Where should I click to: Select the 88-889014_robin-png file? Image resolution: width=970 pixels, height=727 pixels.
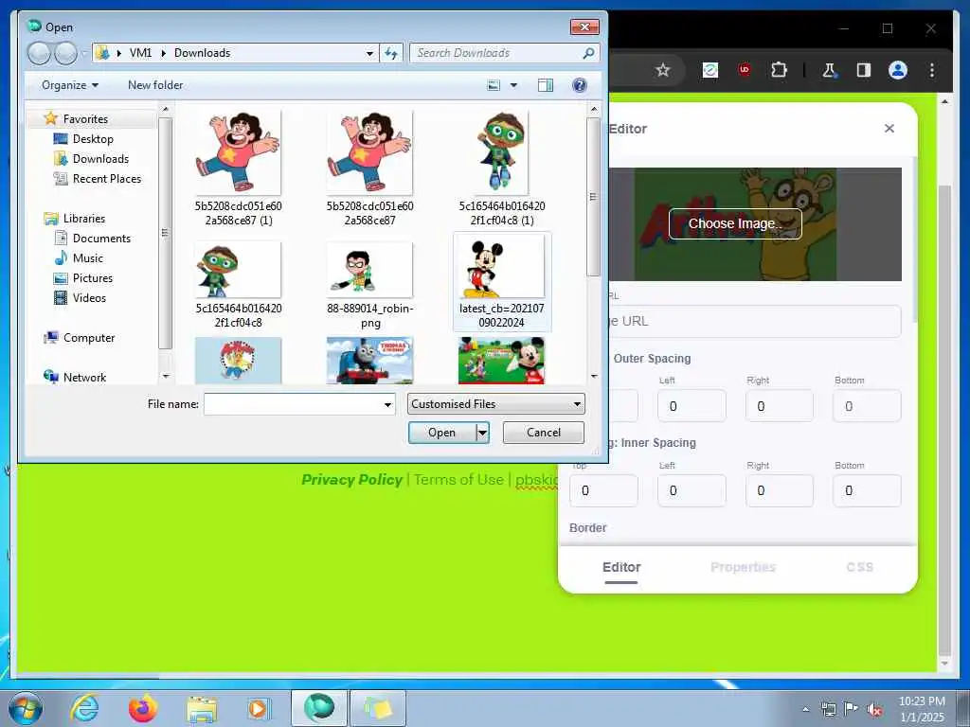(x=370, y=282)
